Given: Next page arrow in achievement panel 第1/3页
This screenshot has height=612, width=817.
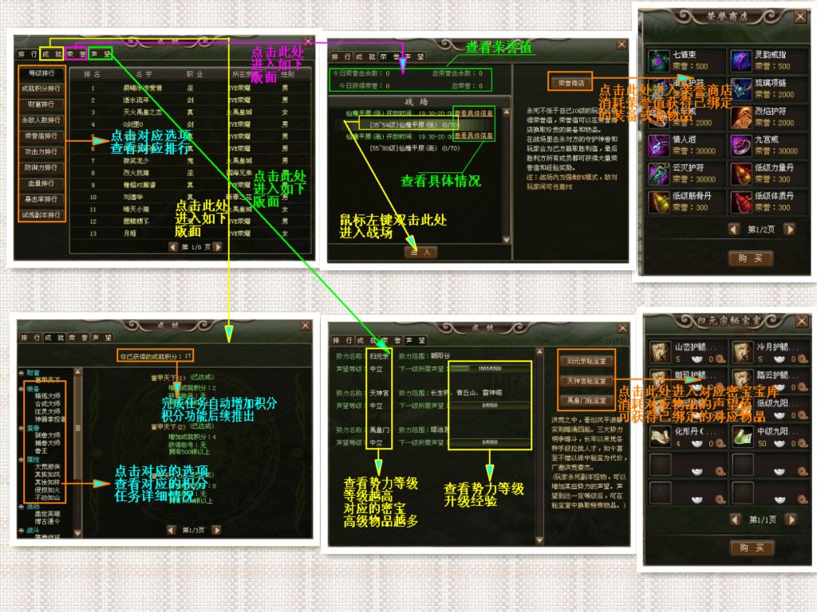Looking at the screenshot, I should pos(216,530).
